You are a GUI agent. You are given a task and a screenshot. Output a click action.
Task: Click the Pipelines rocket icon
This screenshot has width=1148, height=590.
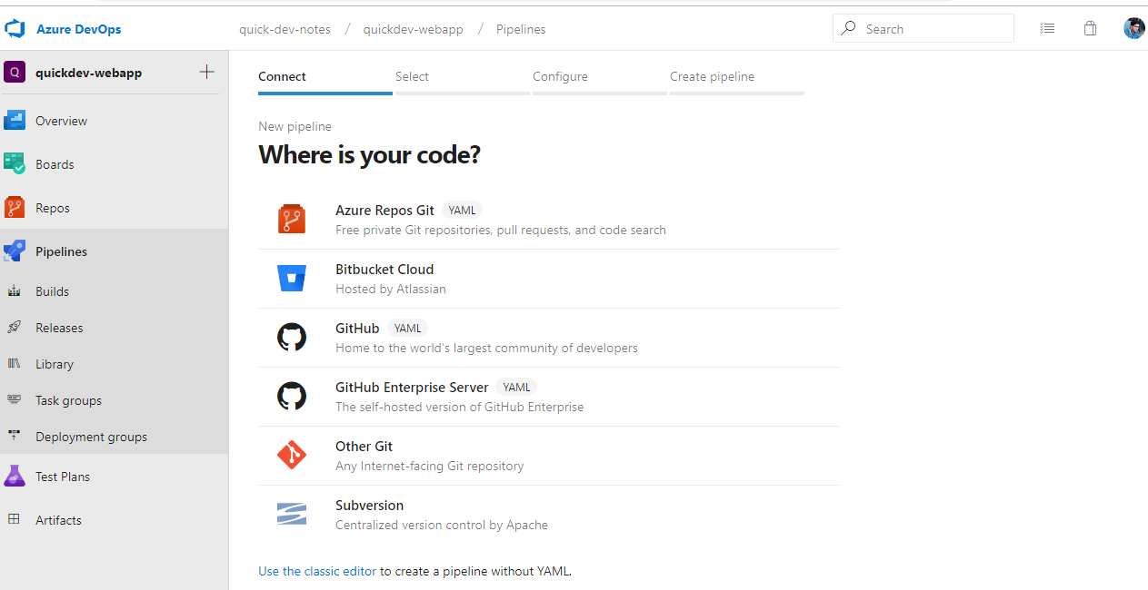15,251
